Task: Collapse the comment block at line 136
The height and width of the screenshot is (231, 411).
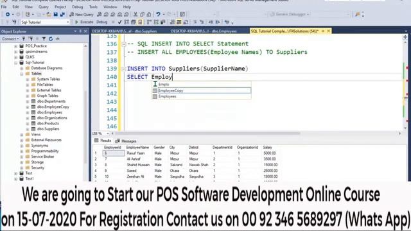Action: tap(124, 44)
